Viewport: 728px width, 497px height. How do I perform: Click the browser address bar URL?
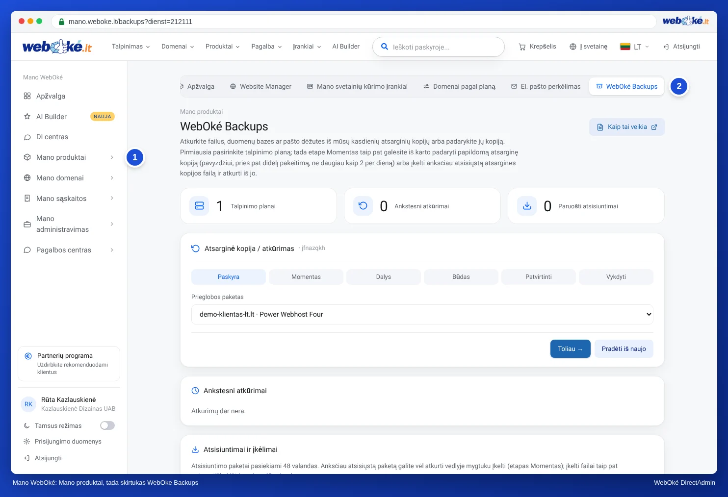coord(130,22)
